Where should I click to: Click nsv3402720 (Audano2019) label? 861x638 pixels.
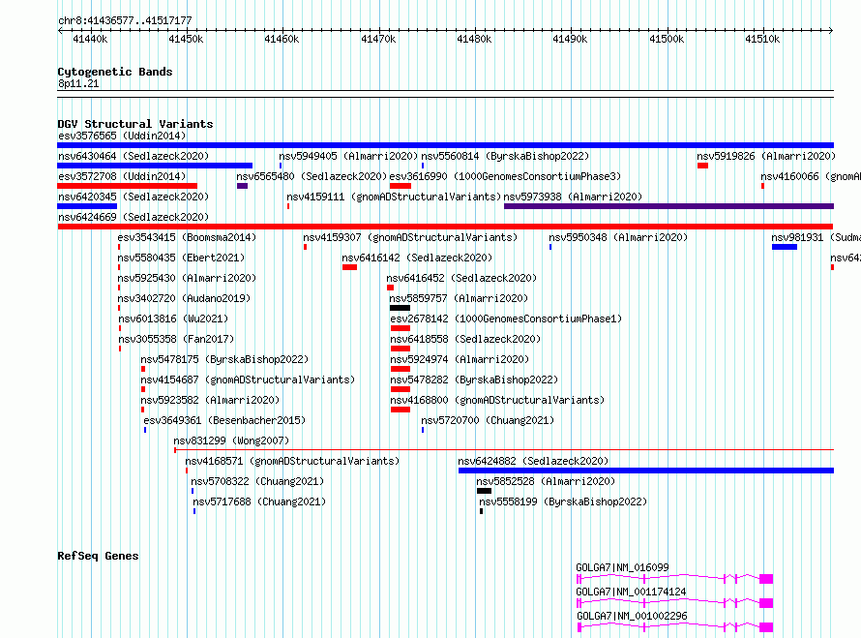pyautogui.click(x=184, y=298)
